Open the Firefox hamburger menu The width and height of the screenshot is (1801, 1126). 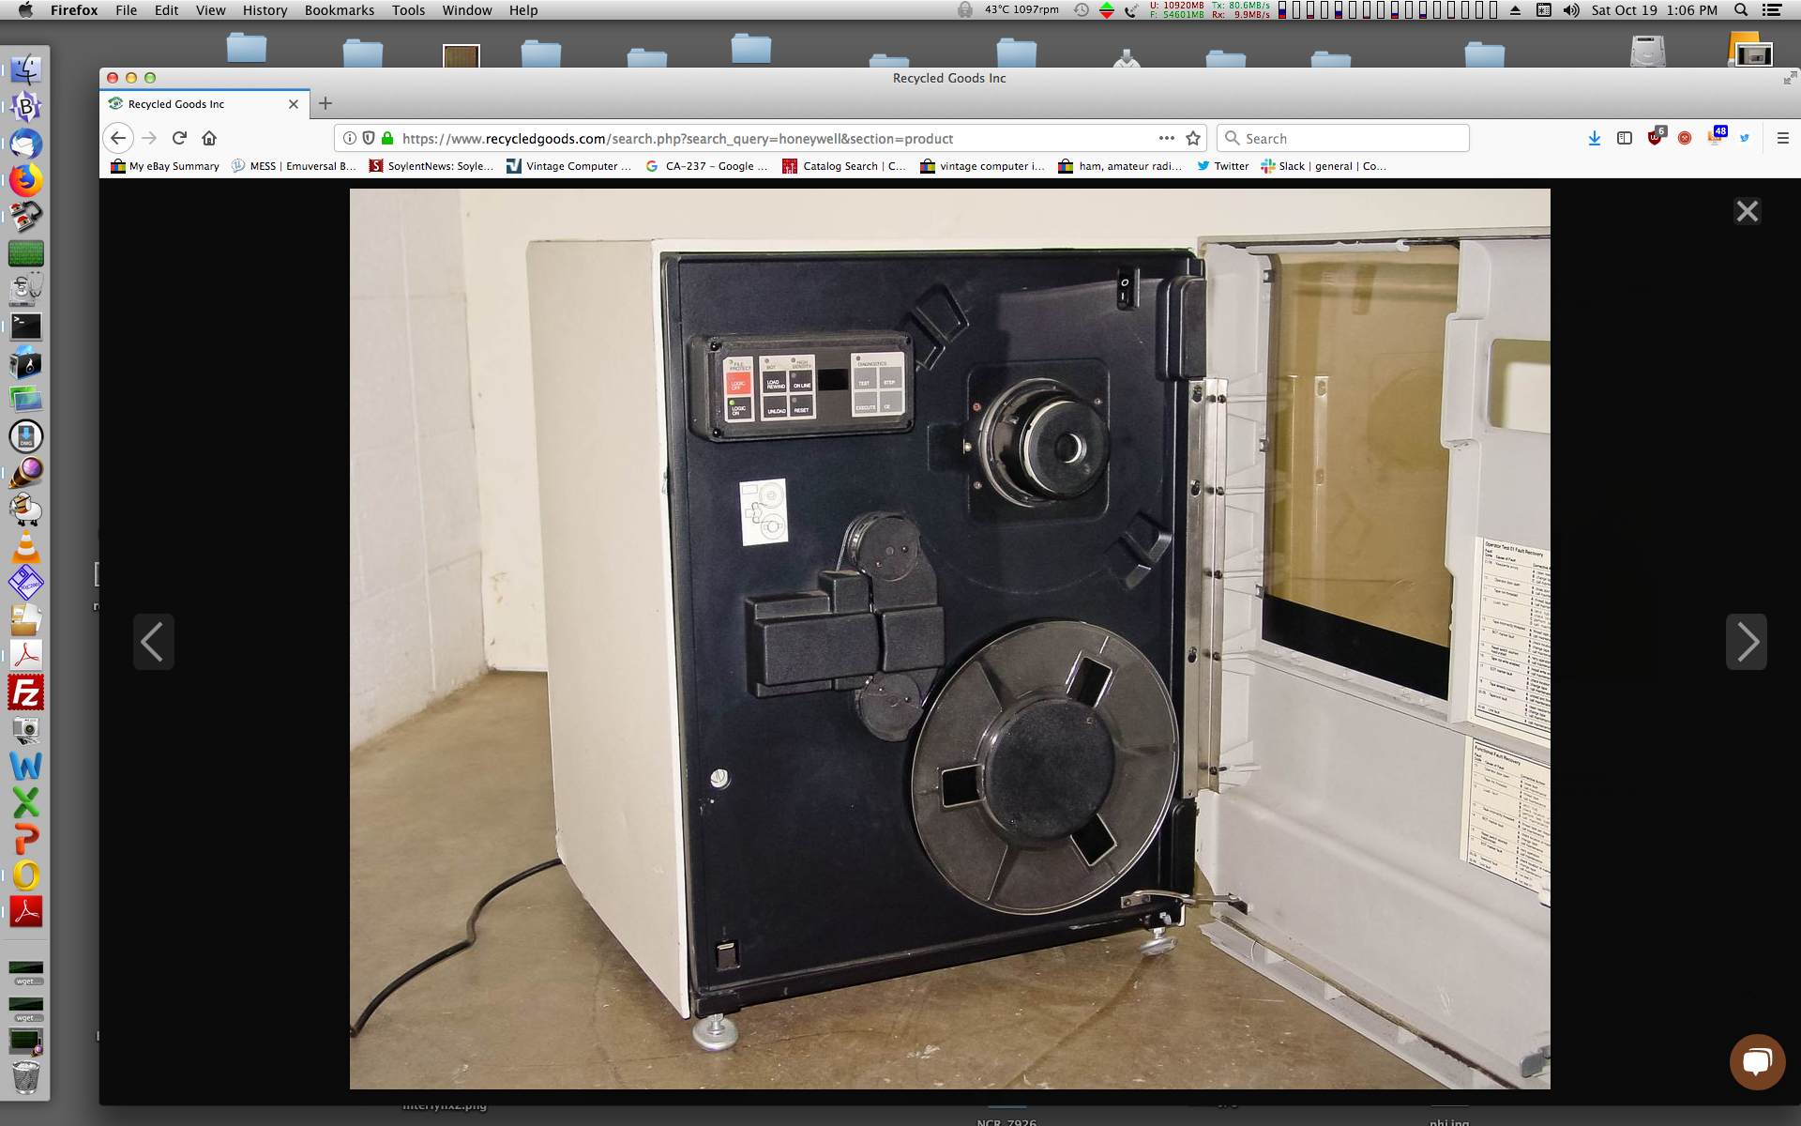pyautogui.click(x=1782, y=138)
